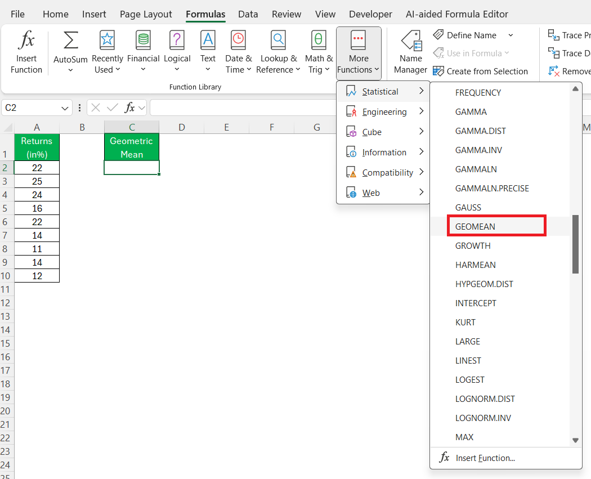
Task: Expand the Define Name dropdown arrow
Action: (x=511, y=35)
